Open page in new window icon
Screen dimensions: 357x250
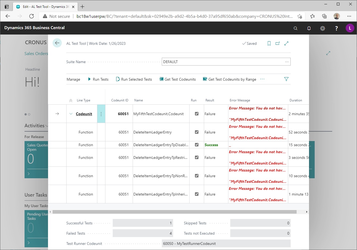pos(277,43)
